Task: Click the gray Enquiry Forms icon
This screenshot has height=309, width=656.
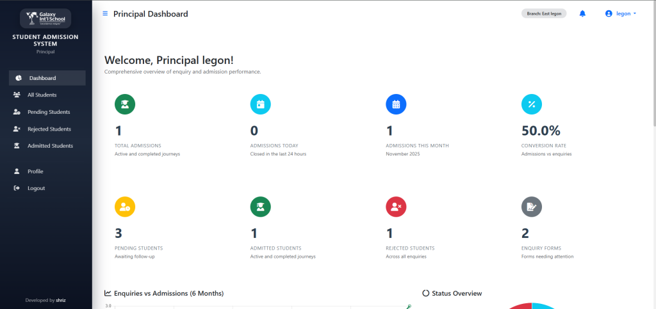Action: click(x=532, y=207)
